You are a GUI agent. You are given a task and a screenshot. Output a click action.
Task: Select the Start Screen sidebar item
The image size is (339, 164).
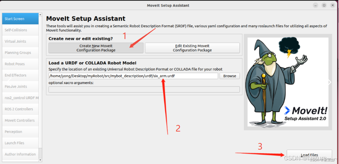click(x=20, y=19)
